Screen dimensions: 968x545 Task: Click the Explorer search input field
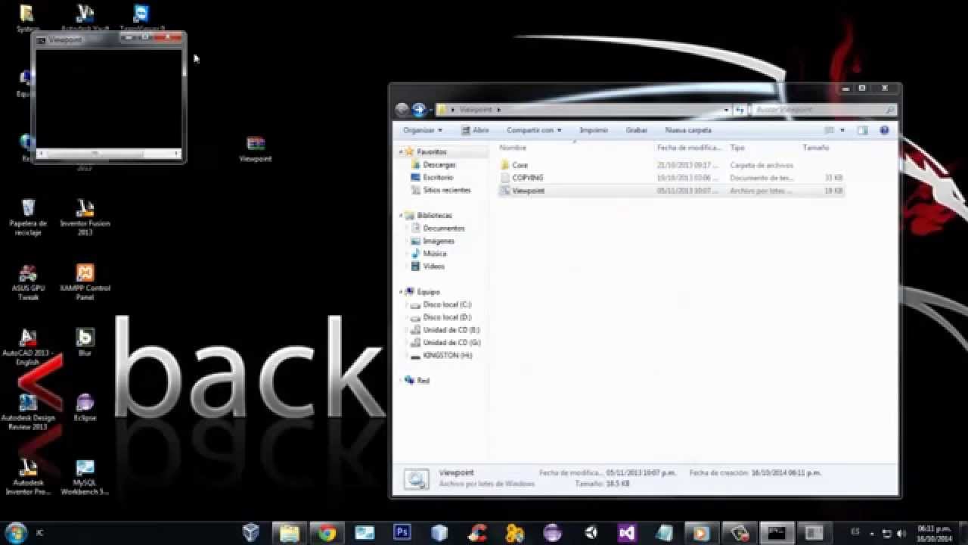click(x=824, y=110)
